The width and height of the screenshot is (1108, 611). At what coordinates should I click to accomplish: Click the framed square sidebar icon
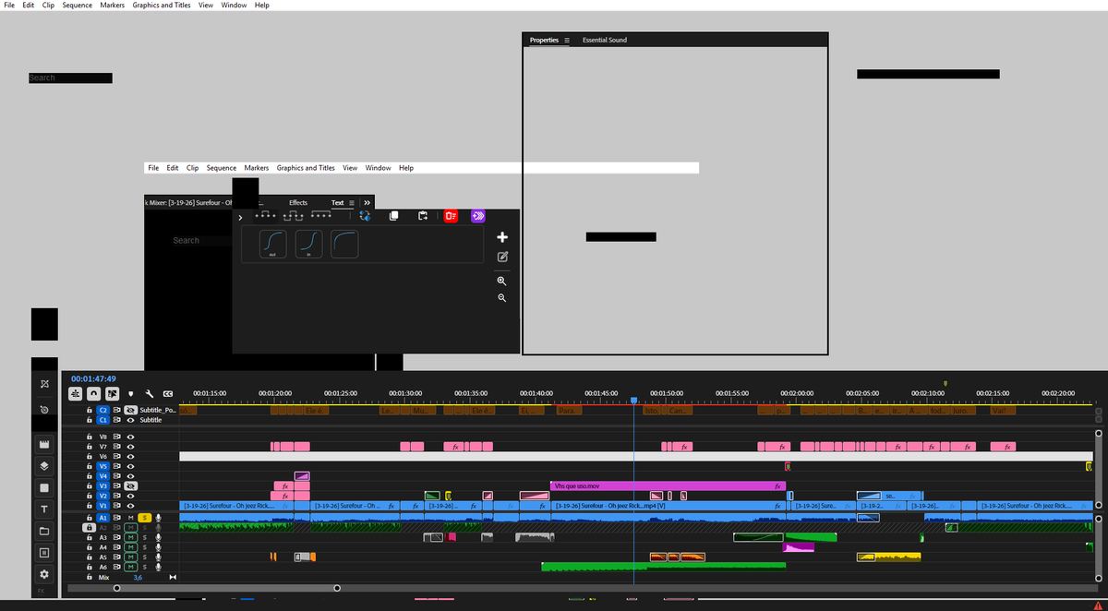43,553
